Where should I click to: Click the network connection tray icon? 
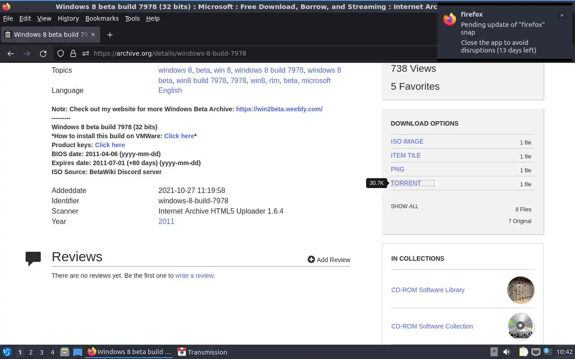[535, 352]
